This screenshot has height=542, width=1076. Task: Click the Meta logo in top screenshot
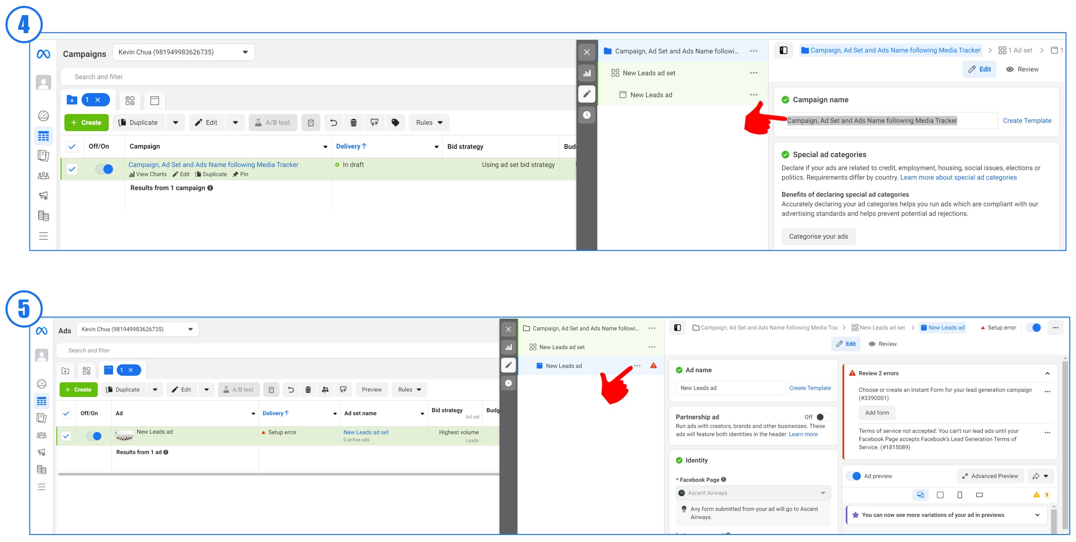point(44,54)
